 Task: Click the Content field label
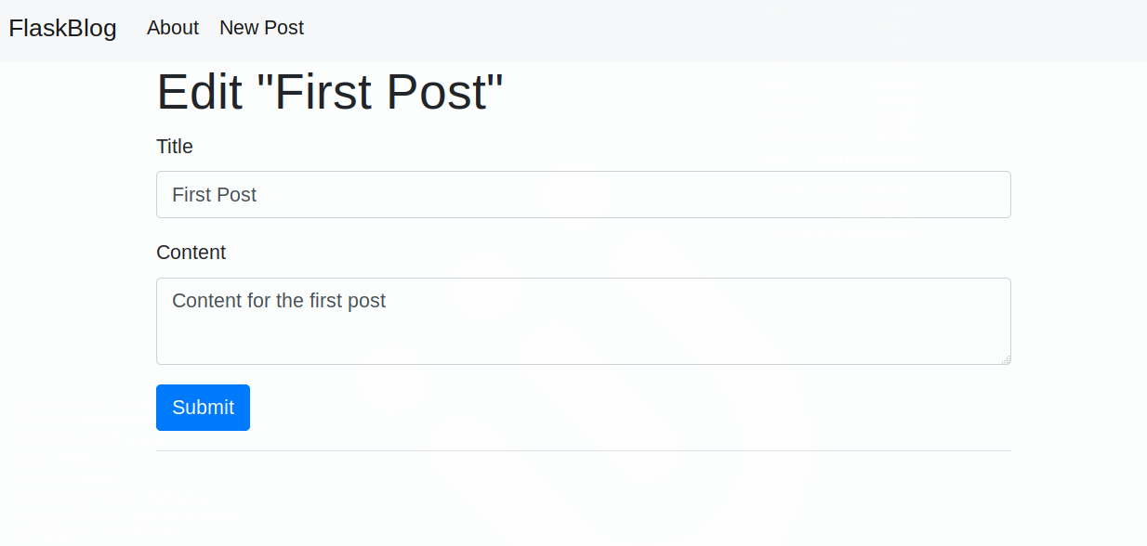tap(191, 253)
